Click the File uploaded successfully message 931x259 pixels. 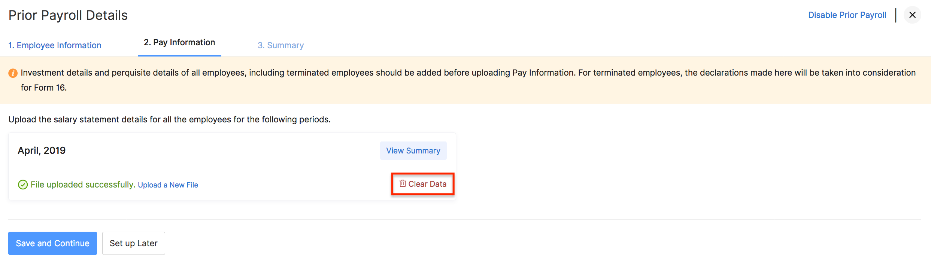pyautogui.click(x=82, y=185)
